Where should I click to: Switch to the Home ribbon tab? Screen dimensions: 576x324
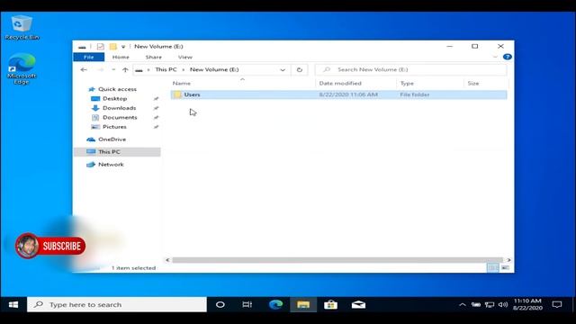pos(121,57)
